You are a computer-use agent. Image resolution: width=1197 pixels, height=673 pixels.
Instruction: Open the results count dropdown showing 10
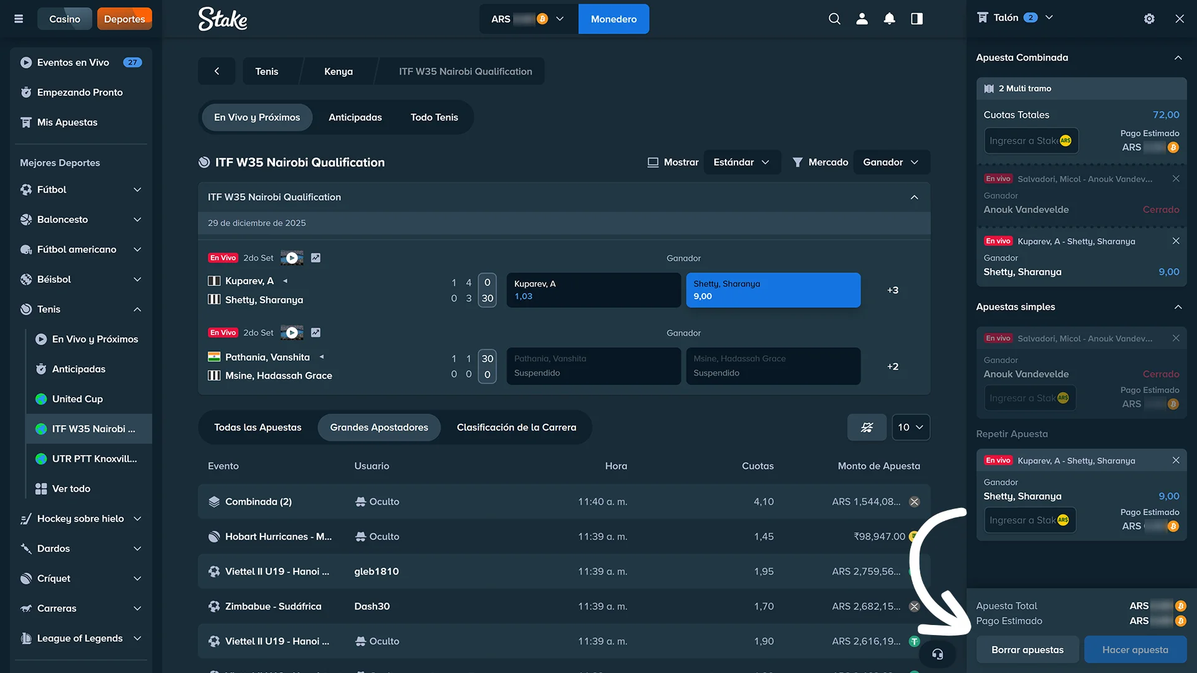point(910,427)
